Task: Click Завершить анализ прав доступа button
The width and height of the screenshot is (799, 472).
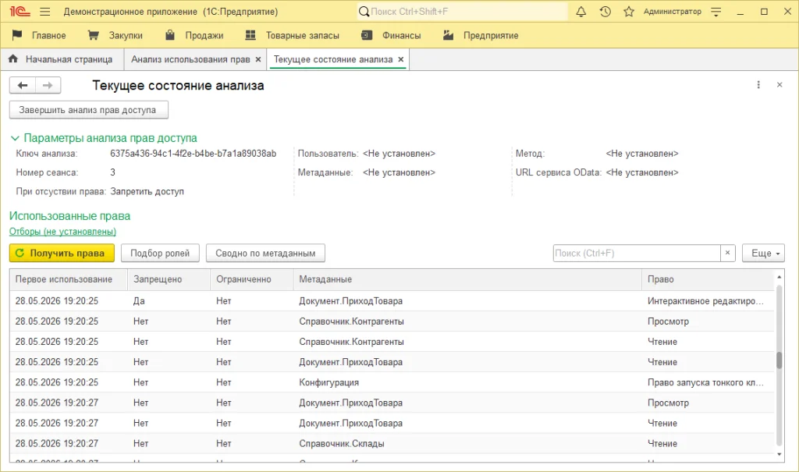Action: pos(89,109)
